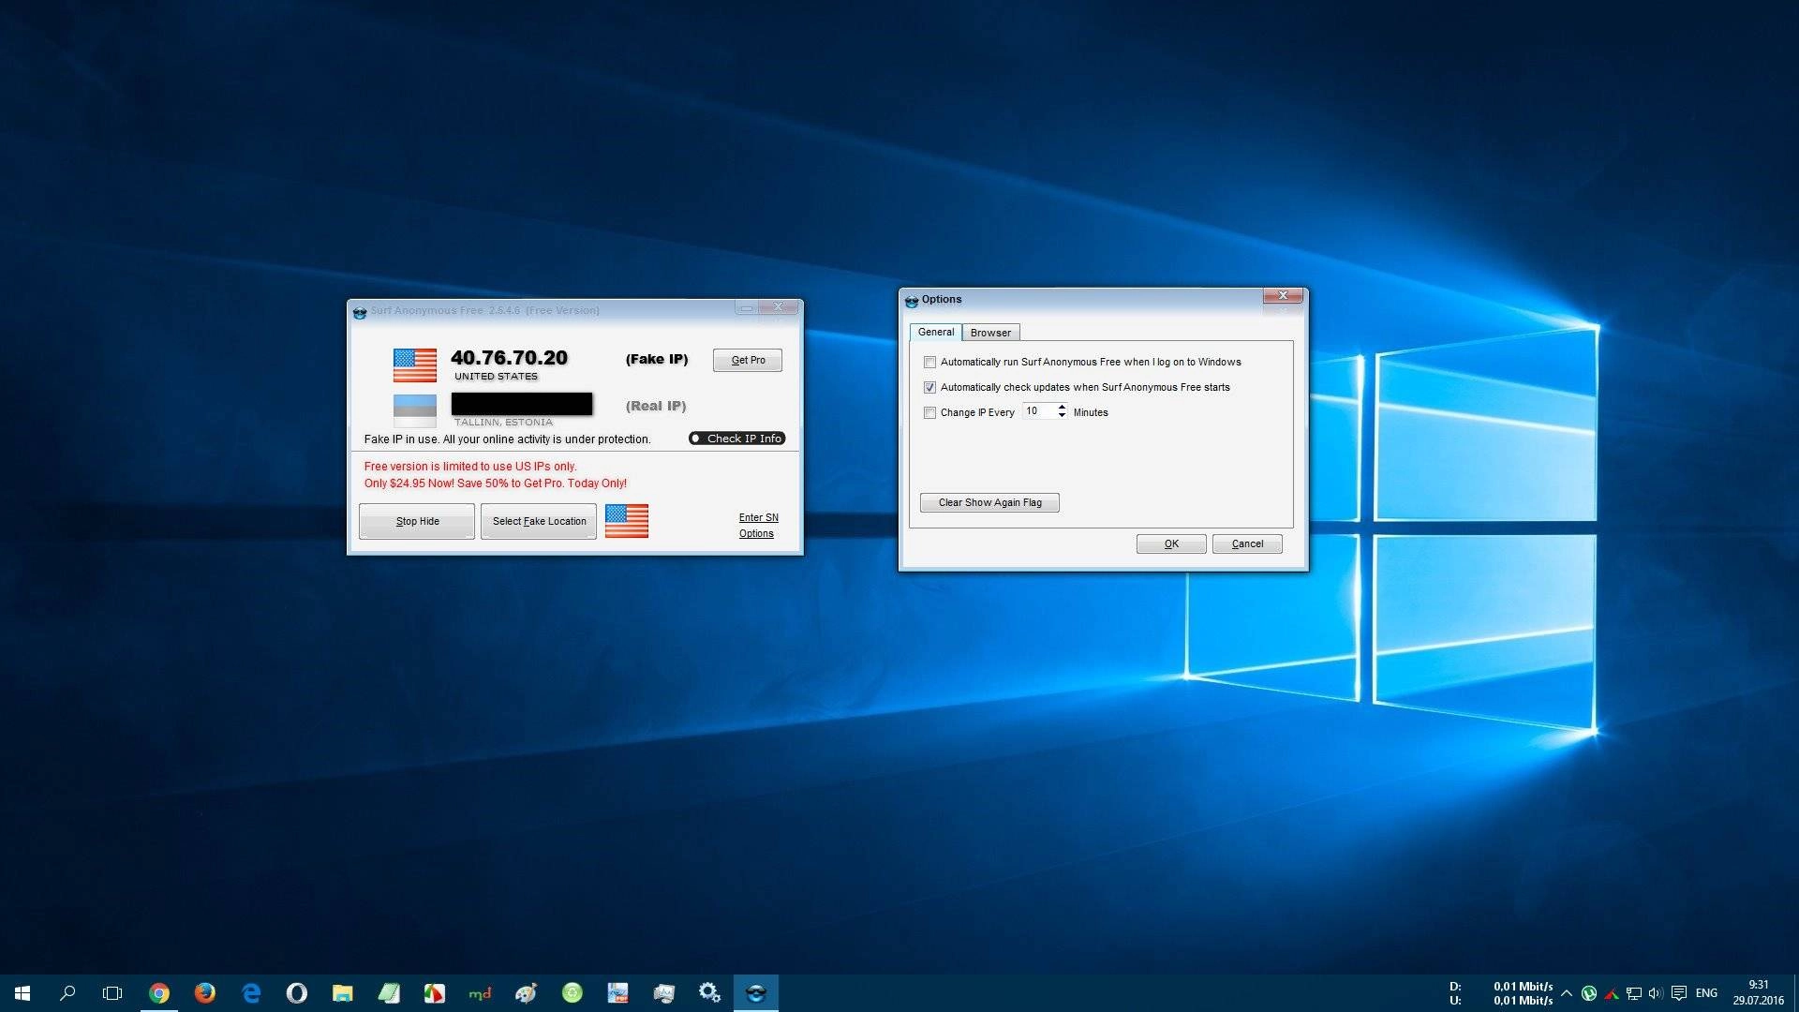Uncheck automatically check updates on start
The width and height of the screenshot is (1799, 1012).
coord(929,388)
